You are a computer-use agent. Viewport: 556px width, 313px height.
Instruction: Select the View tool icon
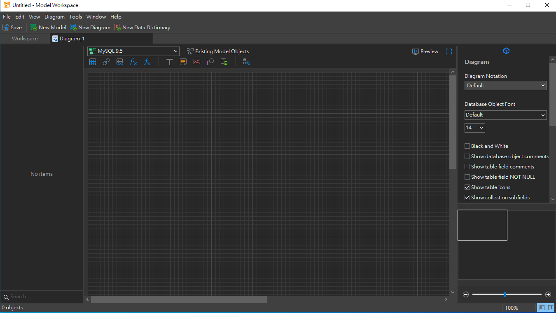[120, 62]
